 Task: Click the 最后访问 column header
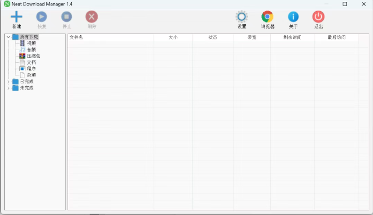tap(336, 37)
